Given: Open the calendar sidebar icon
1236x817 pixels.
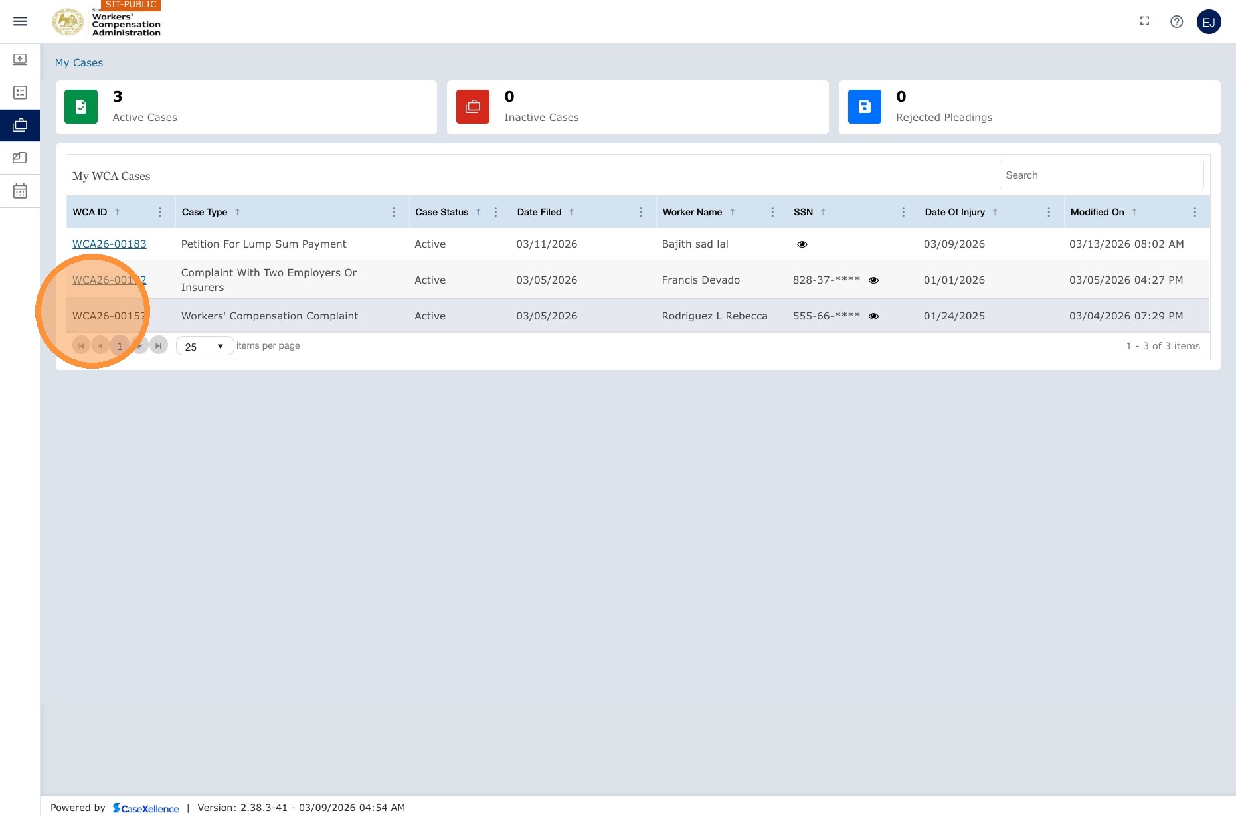Looking at the screenshot, I should pyautogui.click(x=20, y=191).
